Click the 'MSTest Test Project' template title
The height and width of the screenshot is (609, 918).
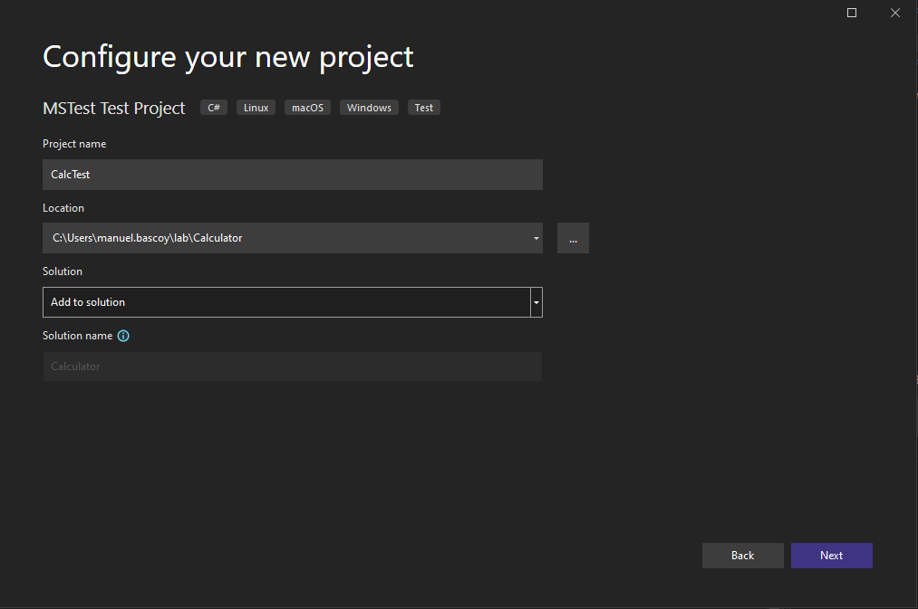coord(114,109)
